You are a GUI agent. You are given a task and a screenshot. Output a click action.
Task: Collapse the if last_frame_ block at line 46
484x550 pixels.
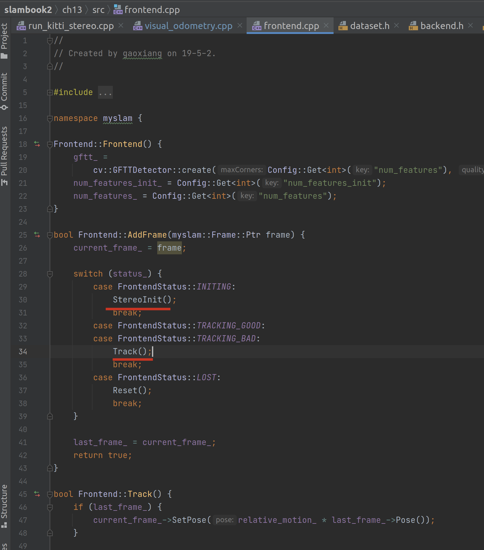pos(50,507)
